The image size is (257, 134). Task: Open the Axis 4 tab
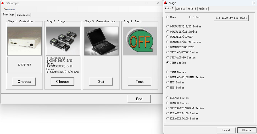point(203,9)
